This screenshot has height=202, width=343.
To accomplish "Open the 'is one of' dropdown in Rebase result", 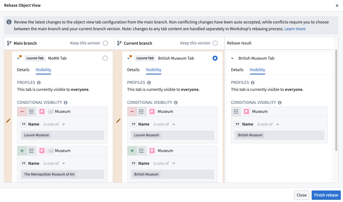I will [278, 124].
